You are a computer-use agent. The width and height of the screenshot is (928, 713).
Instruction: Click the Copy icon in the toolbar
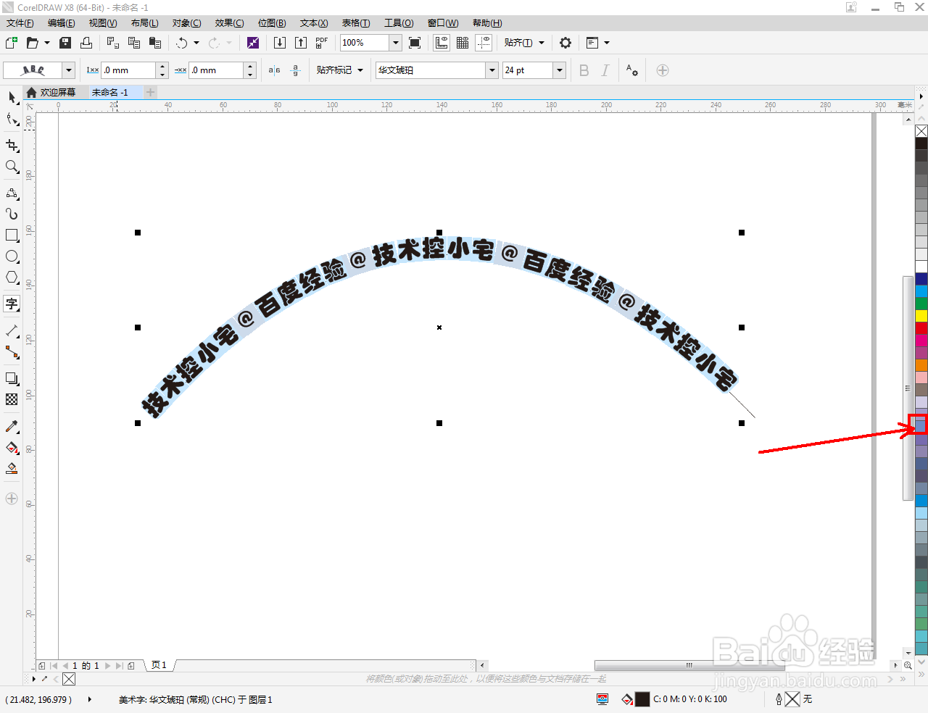point(134,43)
